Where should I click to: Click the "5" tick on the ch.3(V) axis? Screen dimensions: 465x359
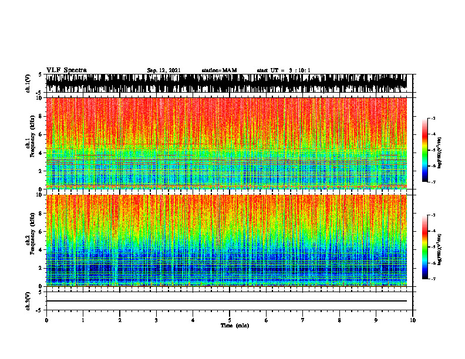coord(40,292)
